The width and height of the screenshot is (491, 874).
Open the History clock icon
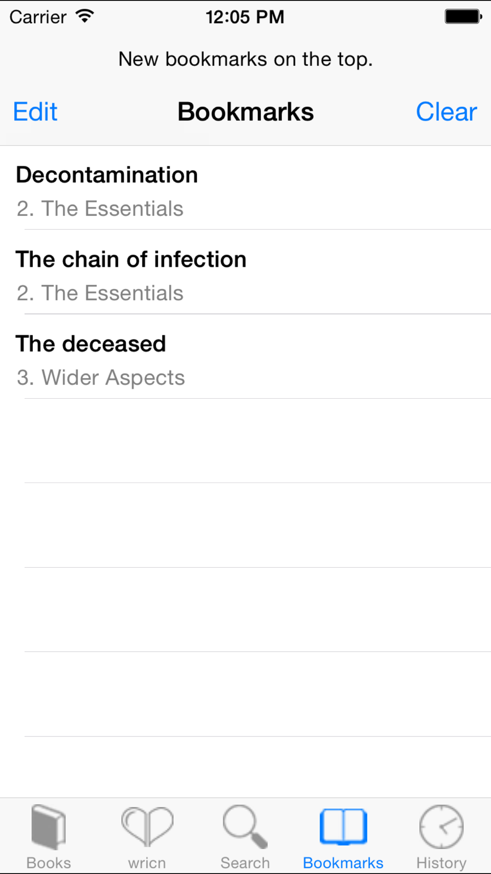[441, 827]
